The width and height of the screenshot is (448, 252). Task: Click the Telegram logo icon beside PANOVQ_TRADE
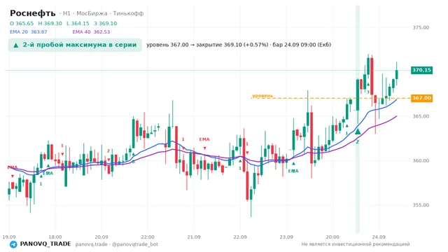(x=13, y=244)
